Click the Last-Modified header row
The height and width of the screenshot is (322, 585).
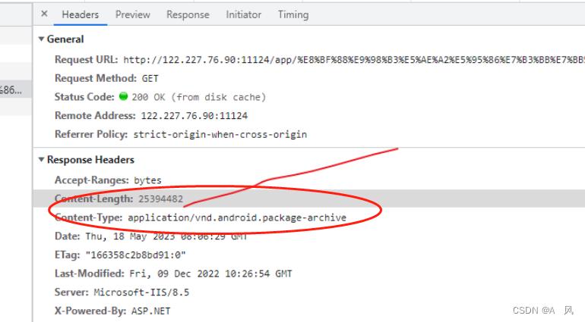(173, 274)
